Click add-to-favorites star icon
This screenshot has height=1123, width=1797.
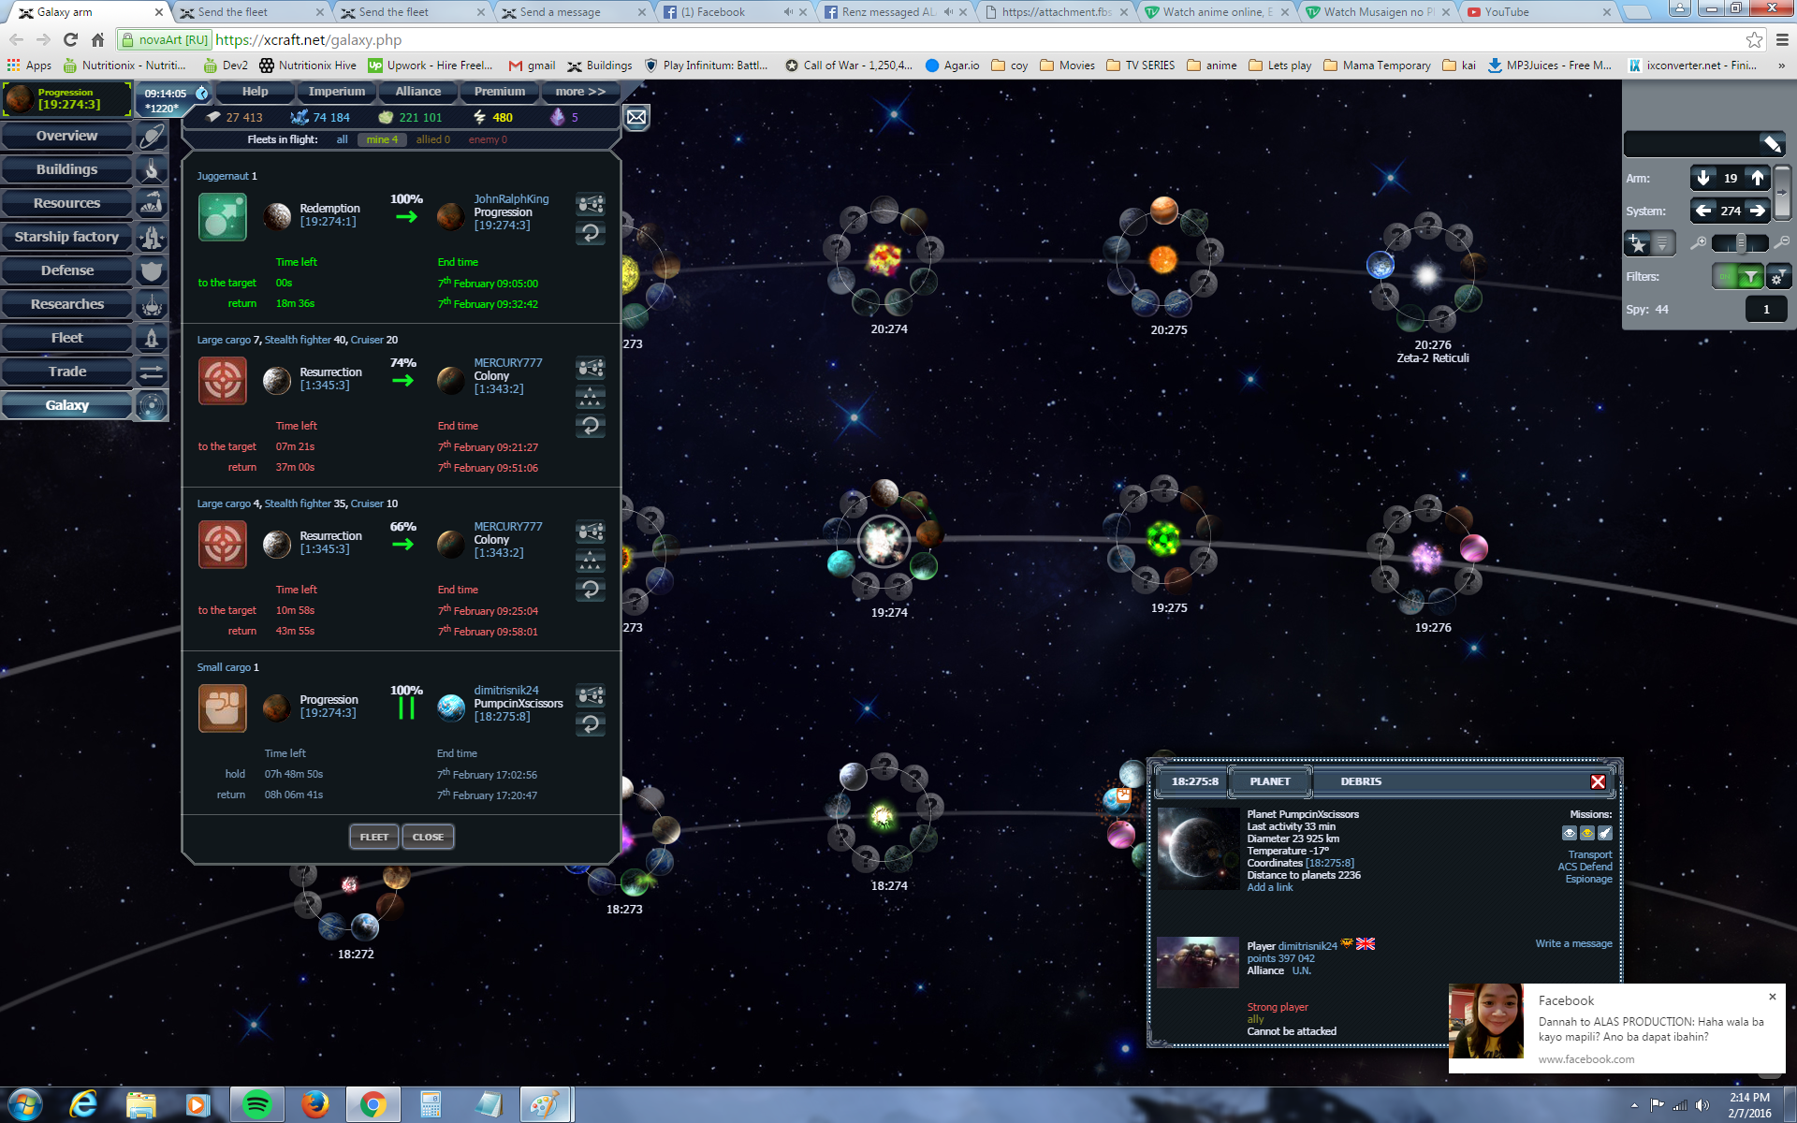click(1637, 243)
